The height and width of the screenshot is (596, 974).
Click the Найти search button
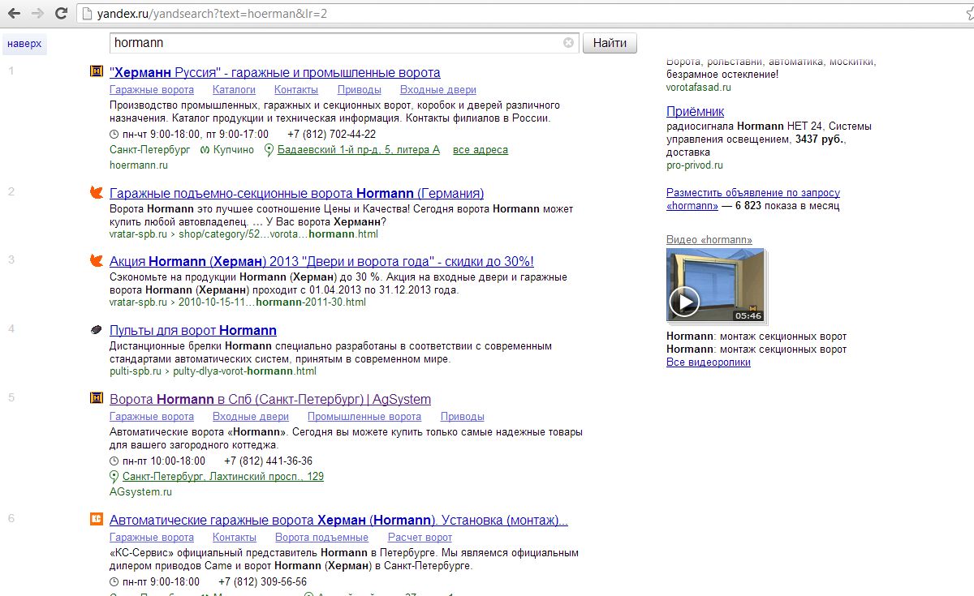click(x=610, y=43)
